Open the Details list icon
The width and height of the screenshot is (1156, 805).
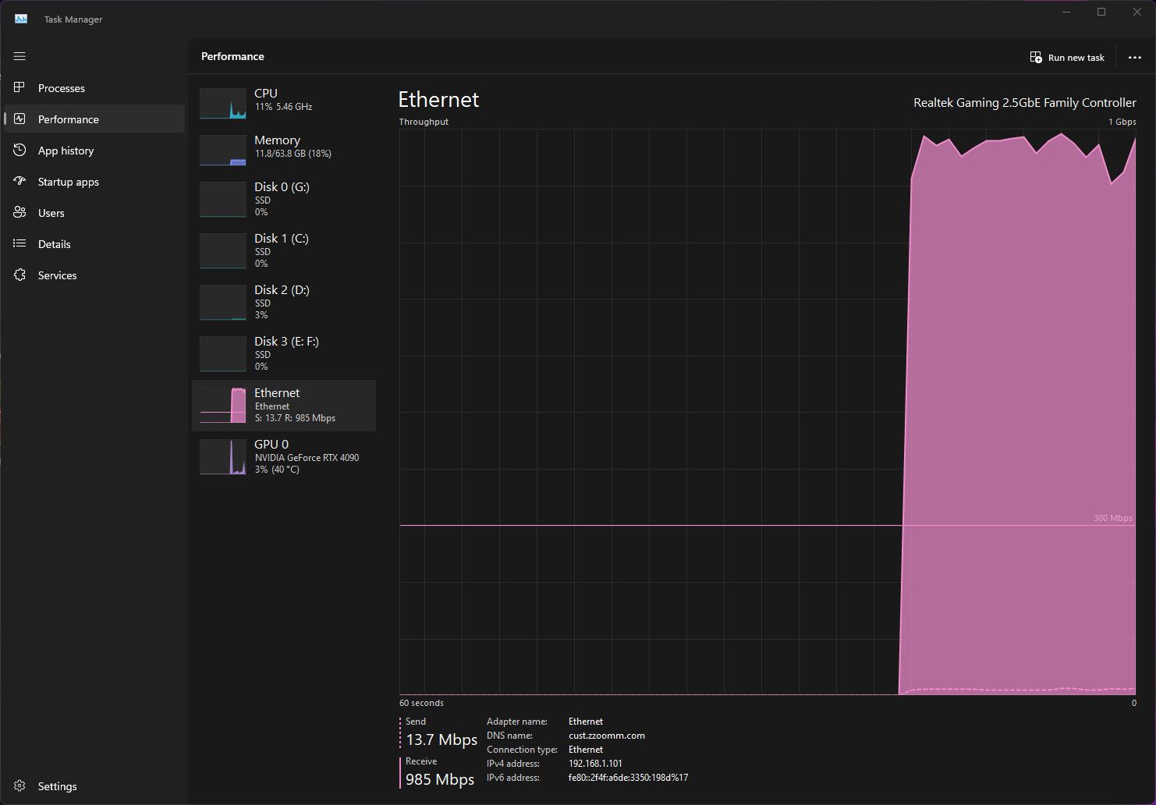(x=20, y=243)
